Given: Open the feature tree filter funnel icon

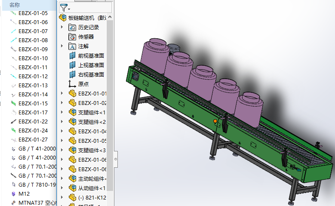Looking at the screenshot, I should pyautogui.click(x=64, y=8).
